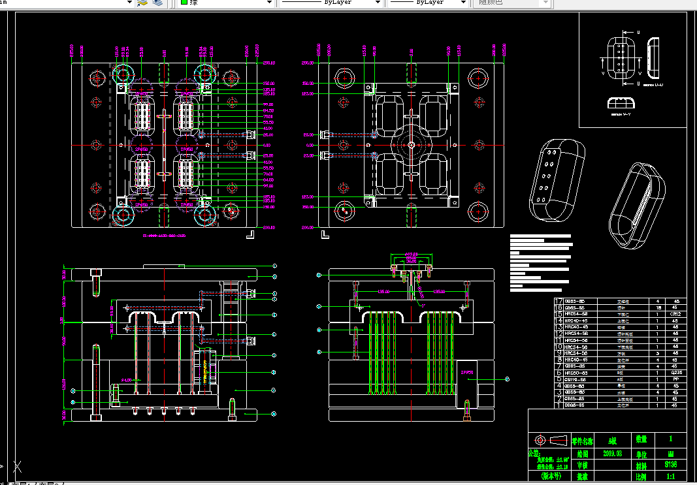The height and width of the screenshot is (485, 697).
Task: Open the greyed-out plot style dropdown
Action: [546, 2]
